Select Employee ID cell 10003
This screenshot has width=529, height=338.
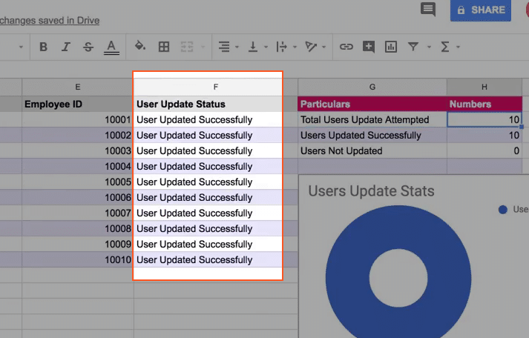pyautogui.click(x=78, y=150)
